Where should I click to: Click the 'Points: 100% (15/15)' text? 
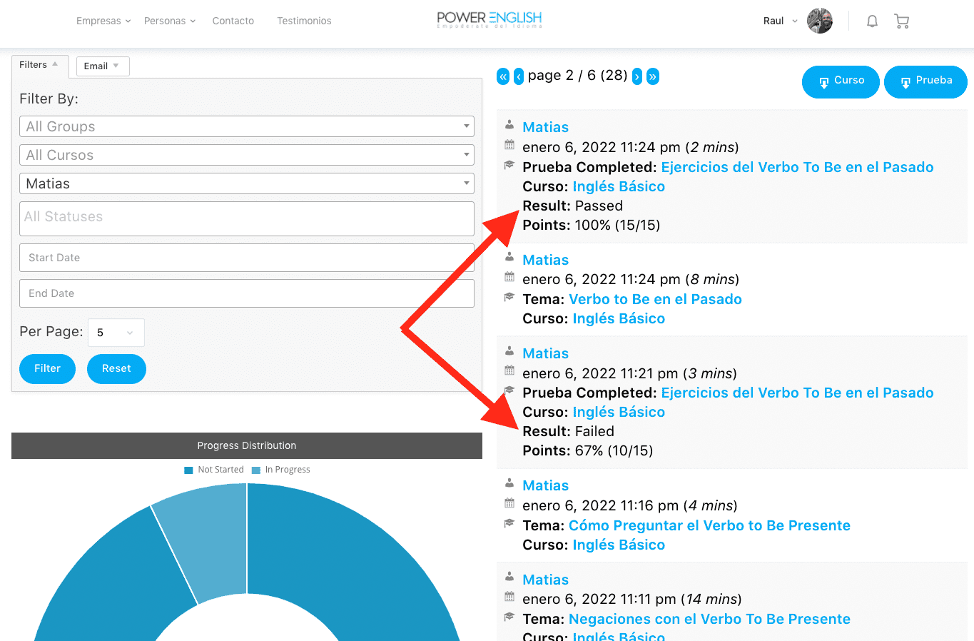[x=591, y=225]
